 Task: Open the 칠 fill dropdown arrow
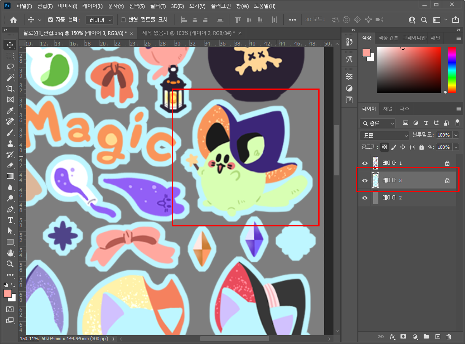(456, 147)
